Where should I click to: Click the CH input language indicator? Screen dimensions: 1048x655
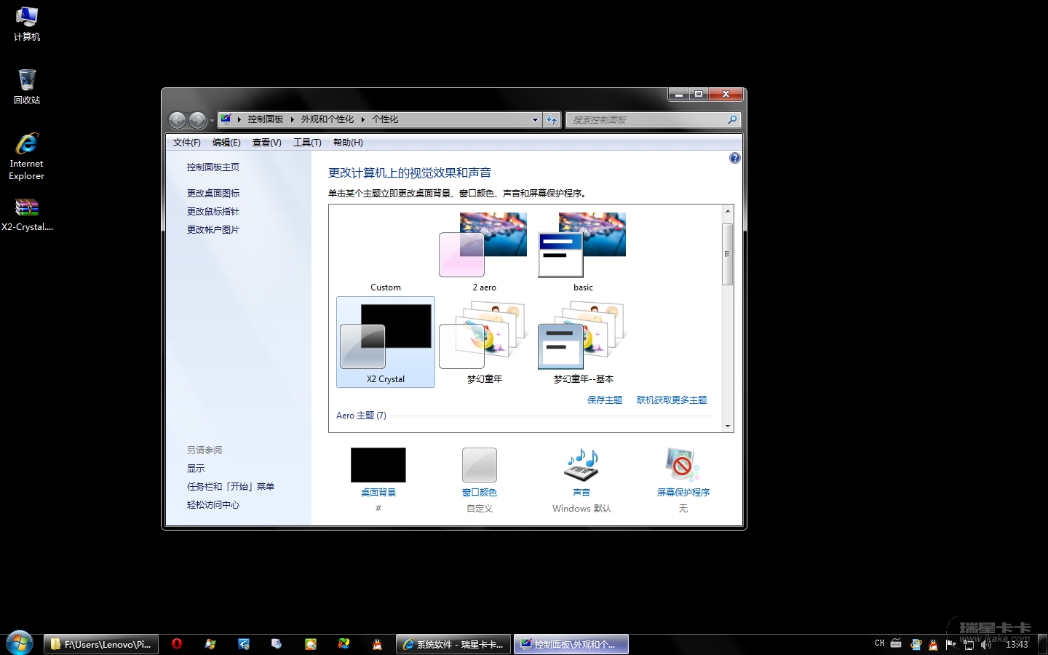(x=880, y=643)
